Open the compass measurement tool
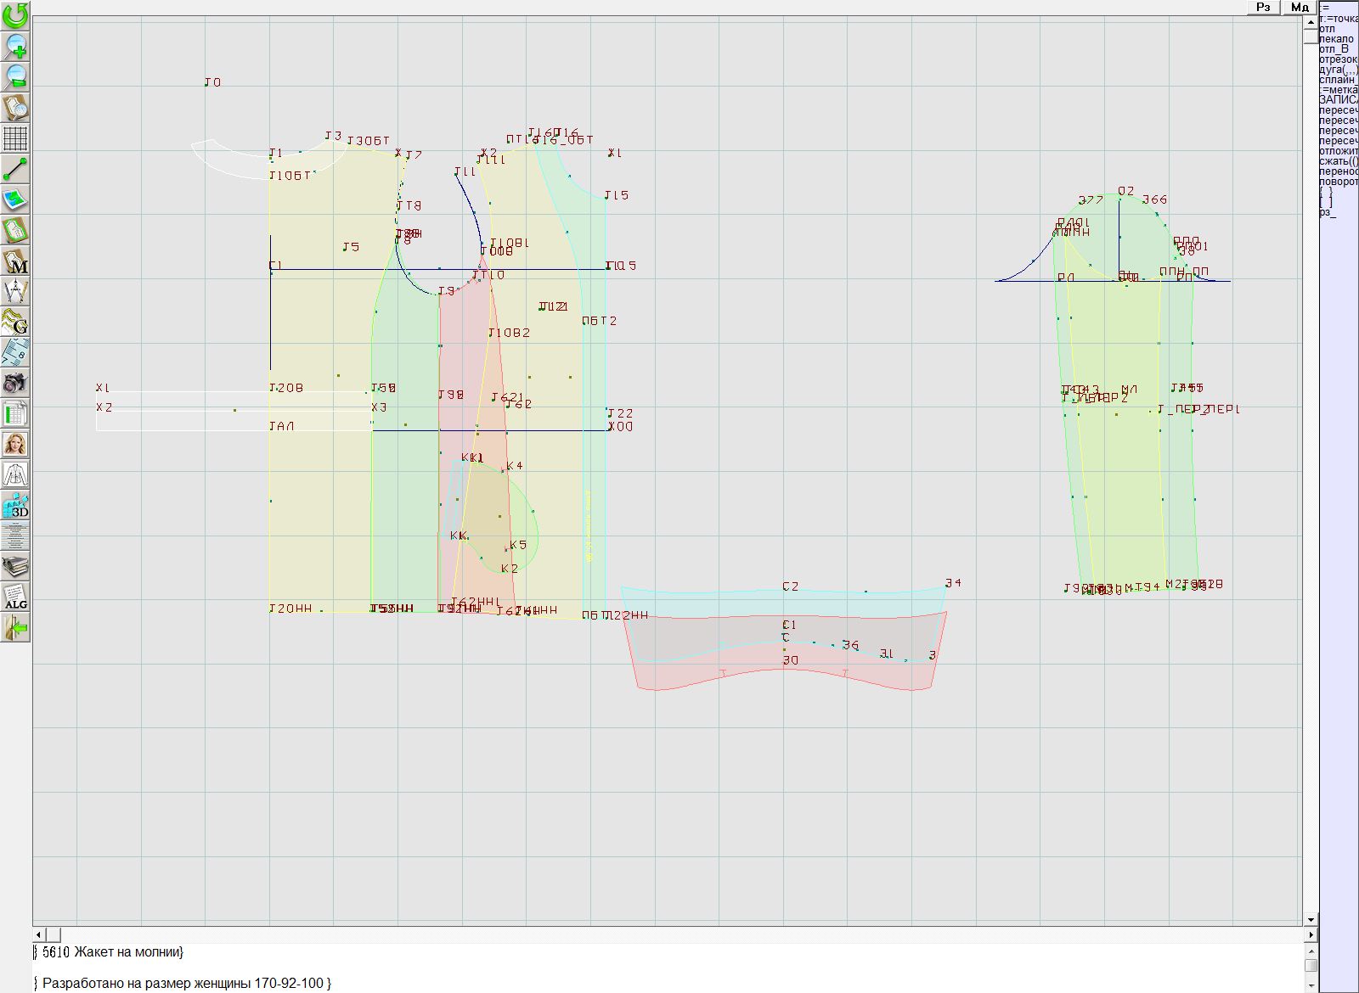 point(15,291)
